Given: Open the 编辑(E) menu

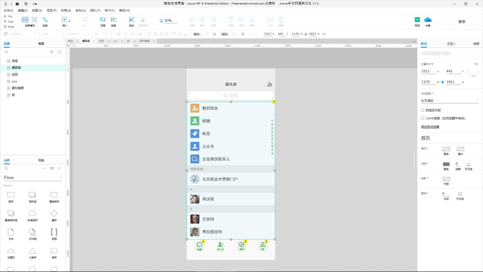Looking at the screenshot, I should pyautogui.click(x=23, y=10).
